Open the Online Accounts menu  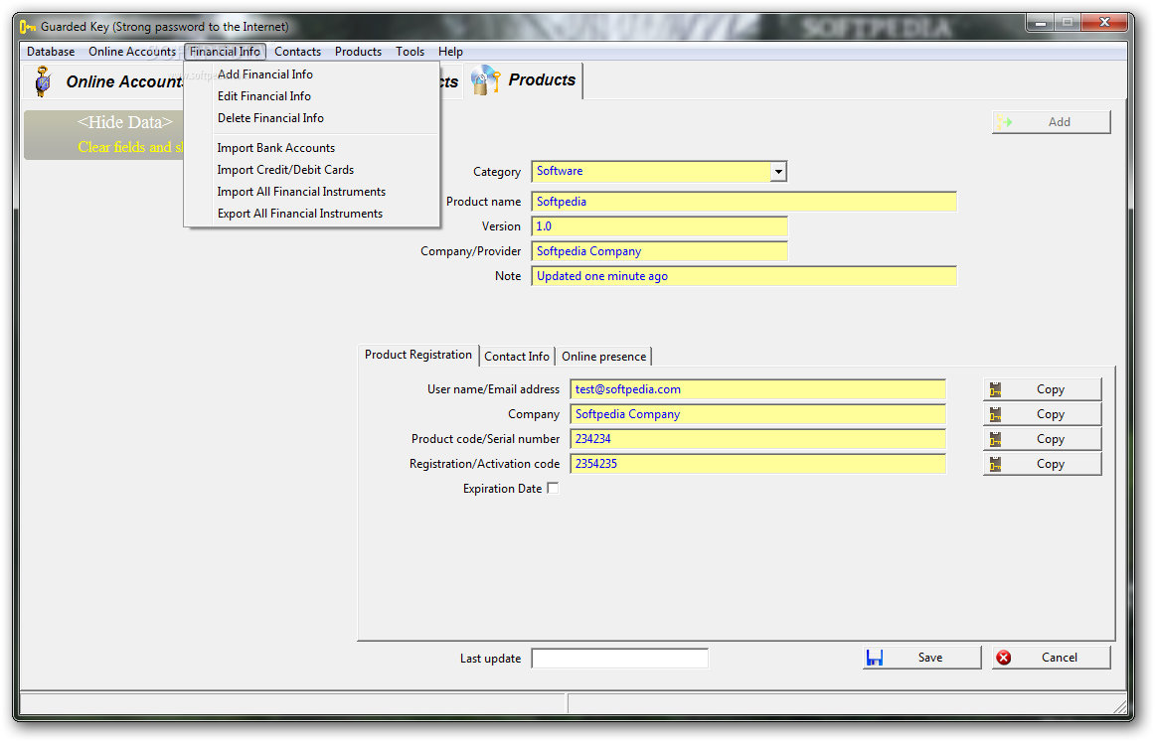click(132, 52)
